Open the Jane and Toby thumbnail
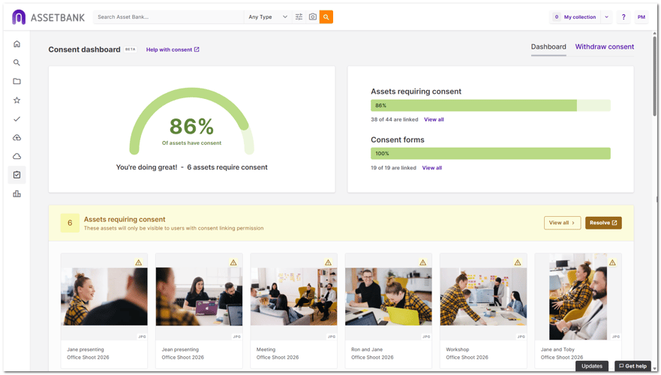661x375 pixels. click(578, 297)
